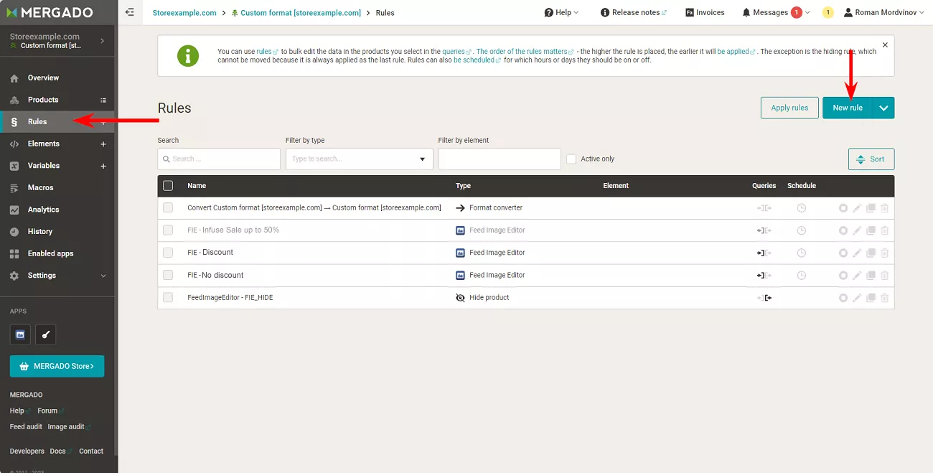Check the box for FIE - No discount rule
This screenshot has height=473, width=933.
[x=168, y=275]
